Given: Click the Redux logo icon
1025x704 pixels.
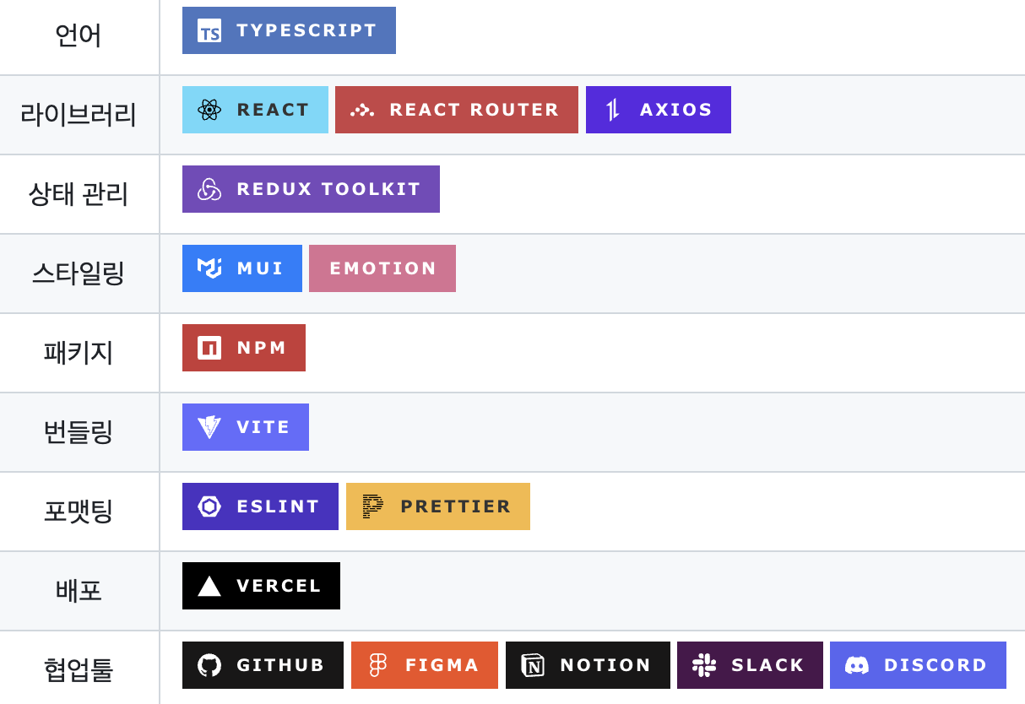Looking at the screenshot, I should coord(209,190).
